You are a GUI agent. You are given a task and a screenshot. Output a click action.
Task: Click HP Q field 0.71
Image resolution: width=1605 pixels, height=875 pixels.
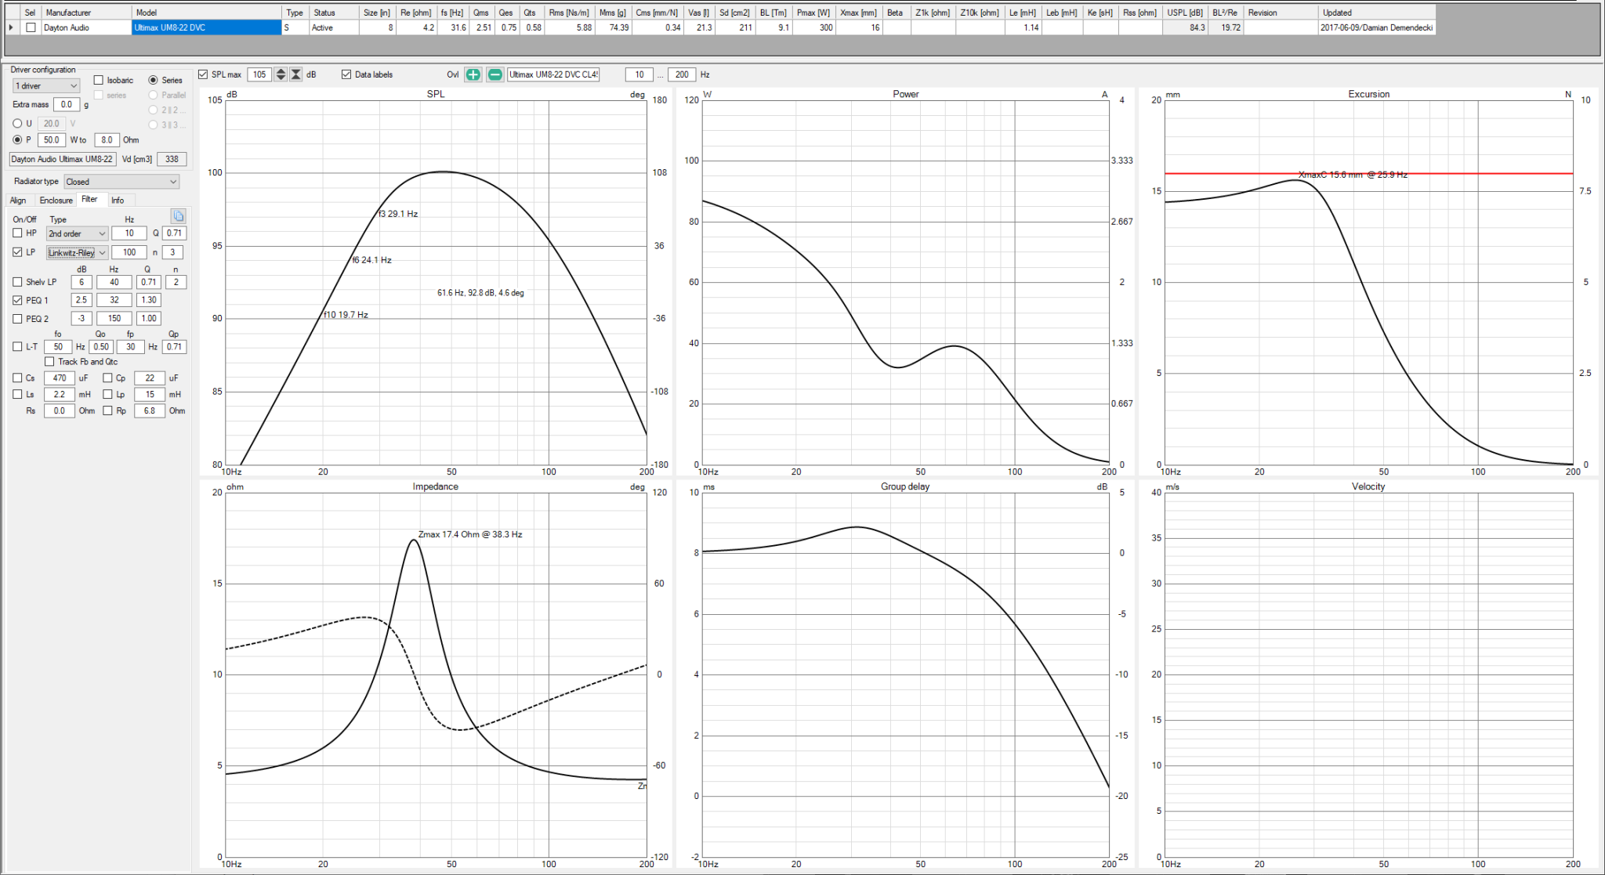[175, 233]
